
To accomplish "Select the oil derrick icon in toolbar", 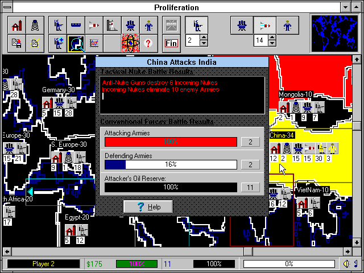I will [x=35, y=25].
